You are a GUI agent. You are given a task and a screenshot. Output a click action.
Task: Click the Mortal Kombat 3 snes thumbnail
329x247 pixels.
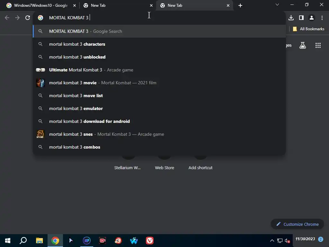[40, 134]
